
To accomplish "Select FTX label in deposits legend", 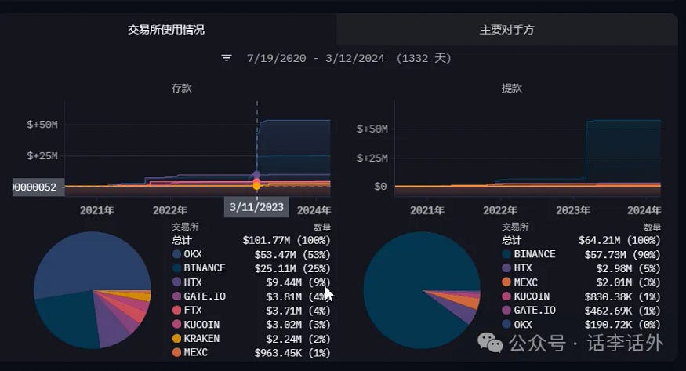I will 193,310.
